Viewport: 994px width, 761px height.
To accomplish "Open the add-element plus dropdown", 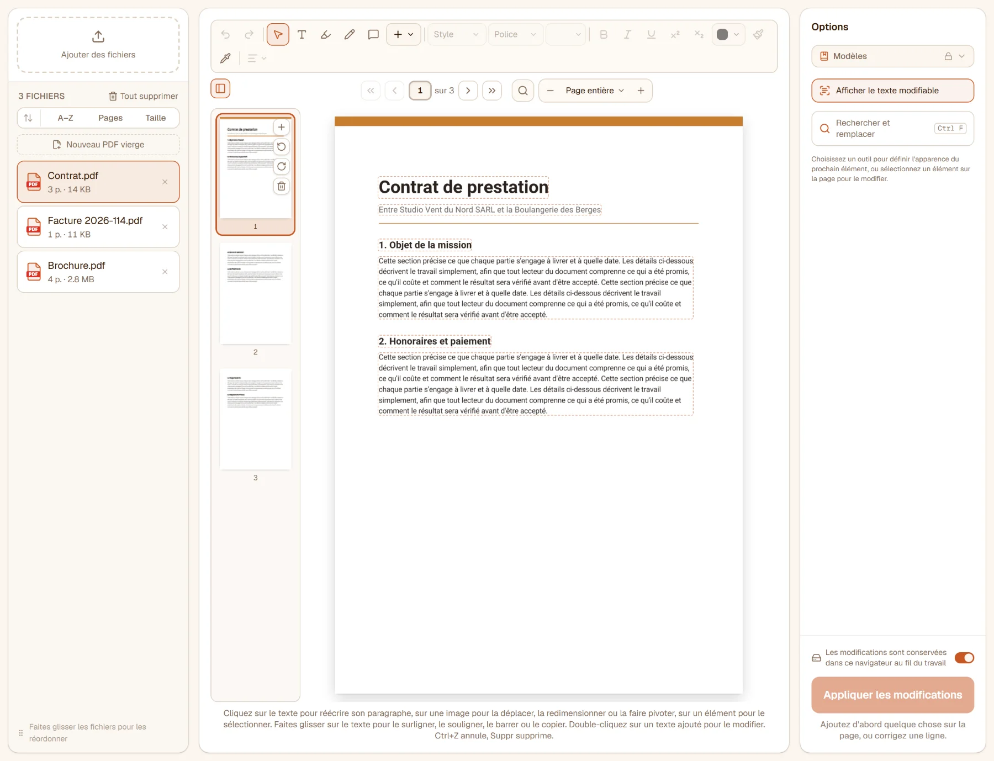I will [404, 34].
